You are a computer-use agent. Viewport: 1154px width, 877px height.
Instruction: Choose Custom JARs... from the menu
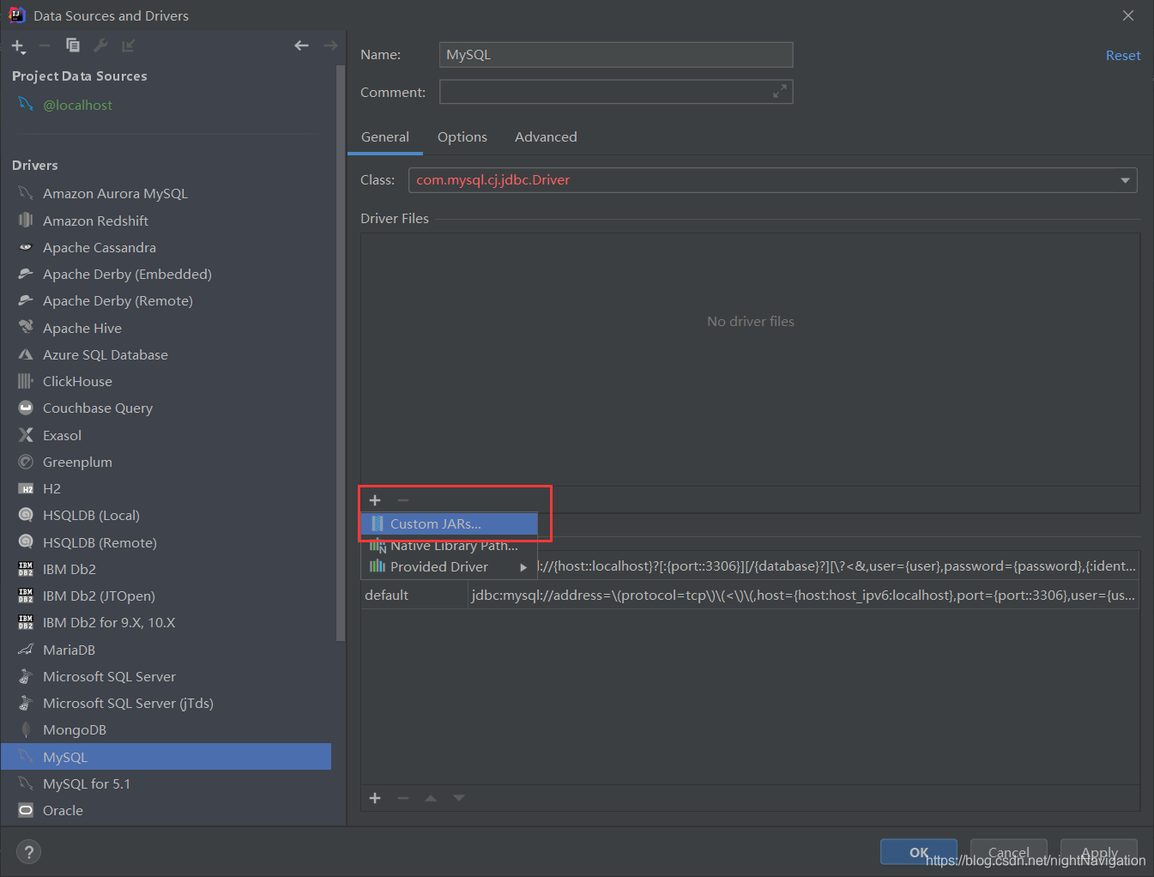(x=450, y=523)
